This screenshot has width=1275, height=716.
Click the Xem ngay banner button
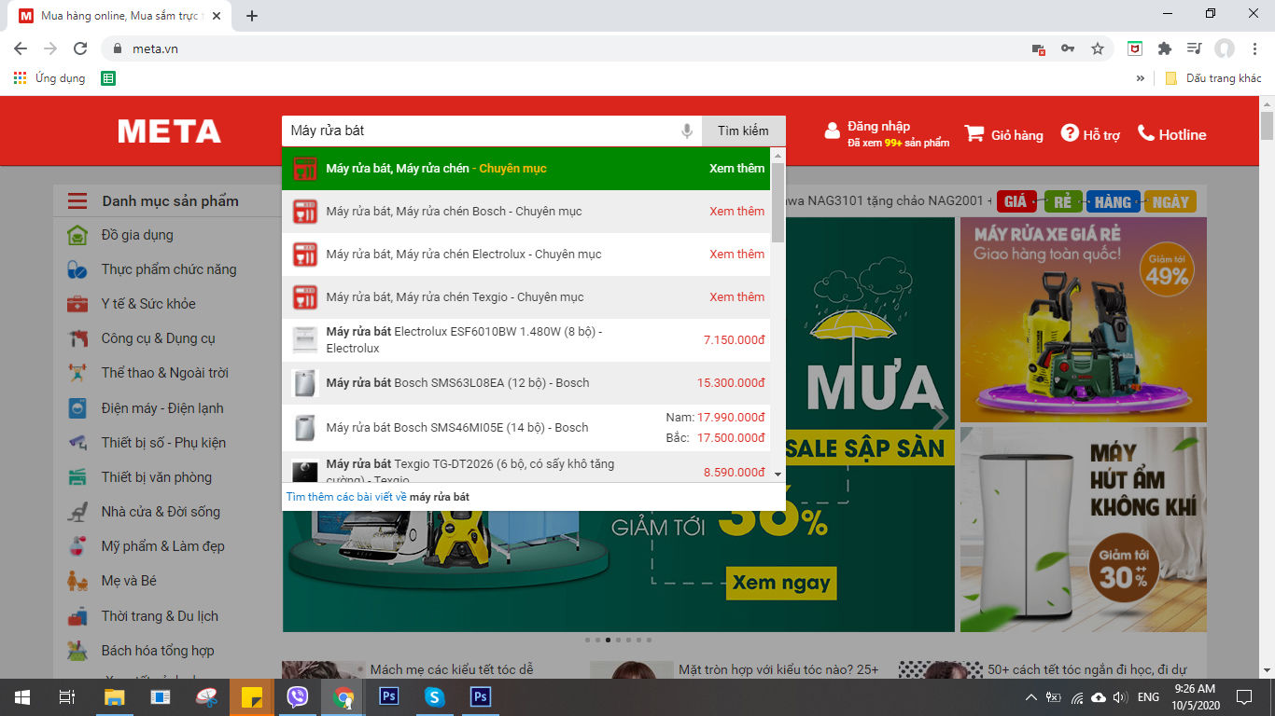781,583
